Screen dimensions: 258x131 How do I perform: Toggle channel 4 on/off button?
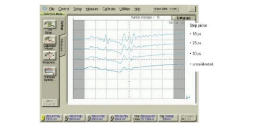coord(111,118)
